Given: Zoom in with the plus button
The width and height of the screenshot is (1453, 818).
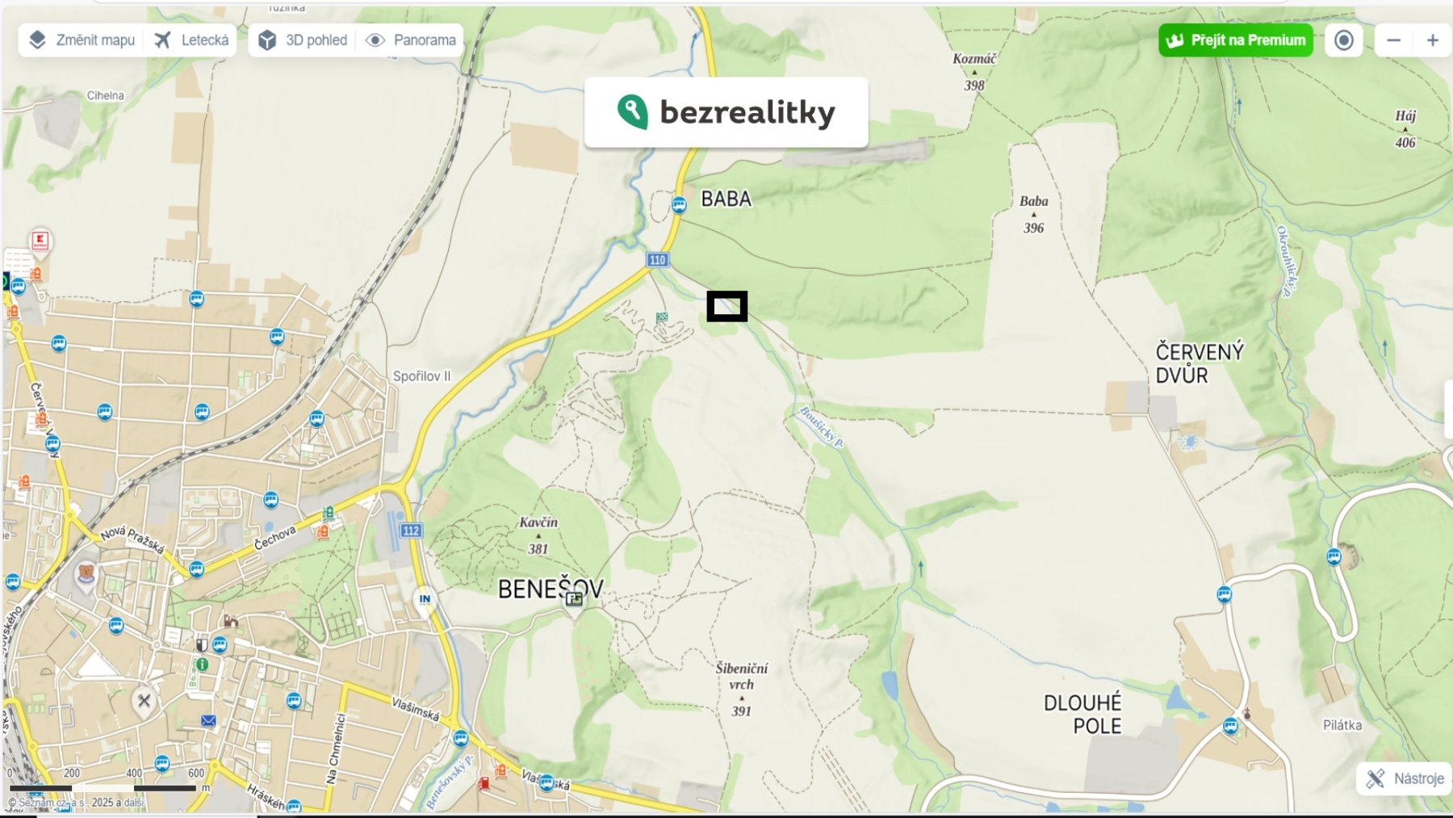Looking at the screenshot, I should click(x=1433, y=40).
